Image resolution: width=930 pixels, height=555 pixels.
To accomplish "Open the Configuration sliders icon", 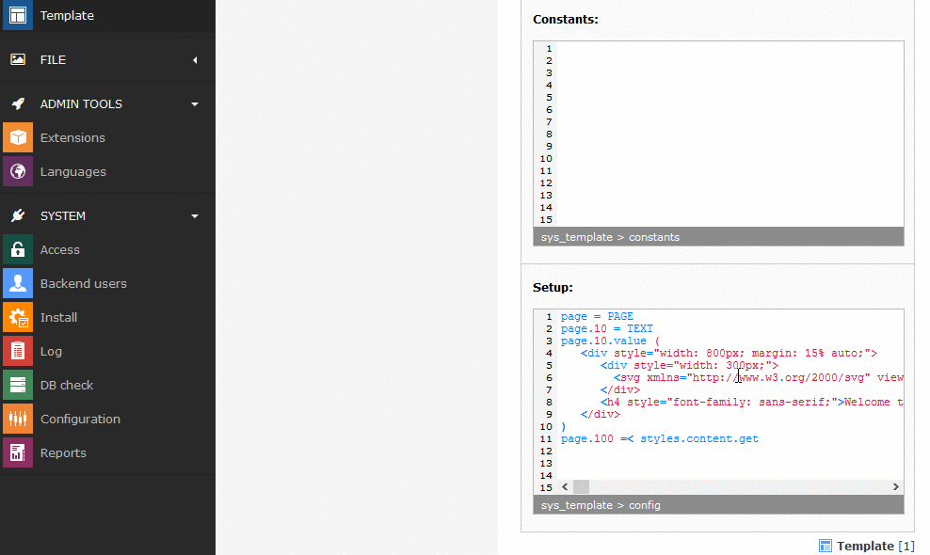I will [18, 419].
